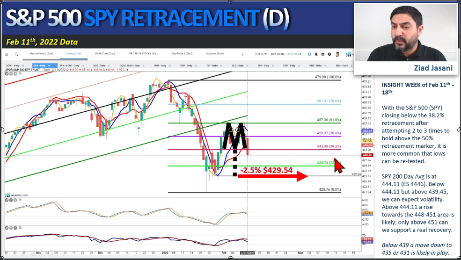This screenshot has width=461, height=260.
Task: Click the 443.38 (38.2%) Fibonacci label
Action: [329, 146]
